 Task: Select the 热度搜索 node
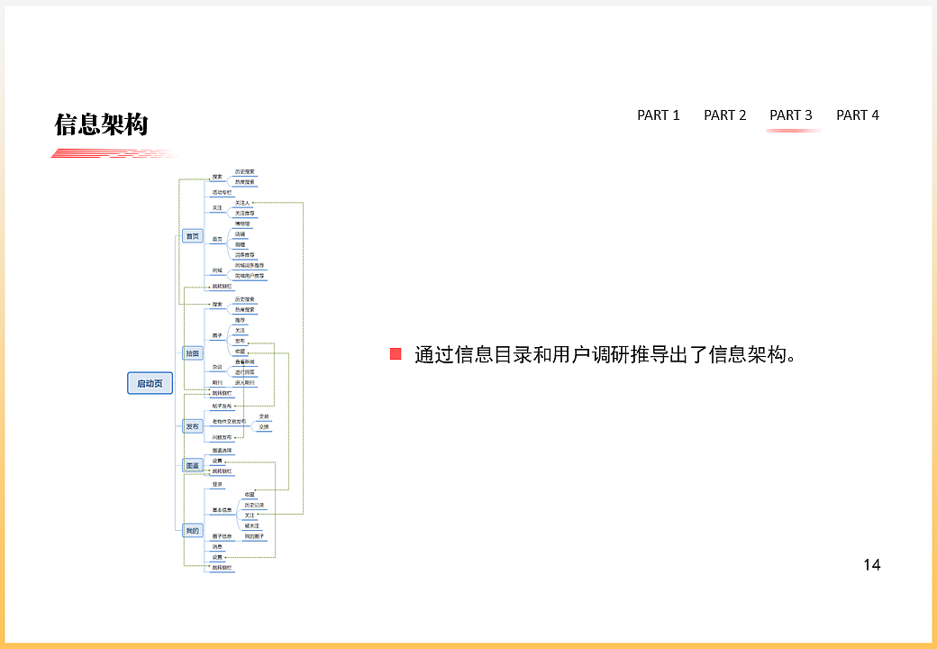click(x=243, y=181)
